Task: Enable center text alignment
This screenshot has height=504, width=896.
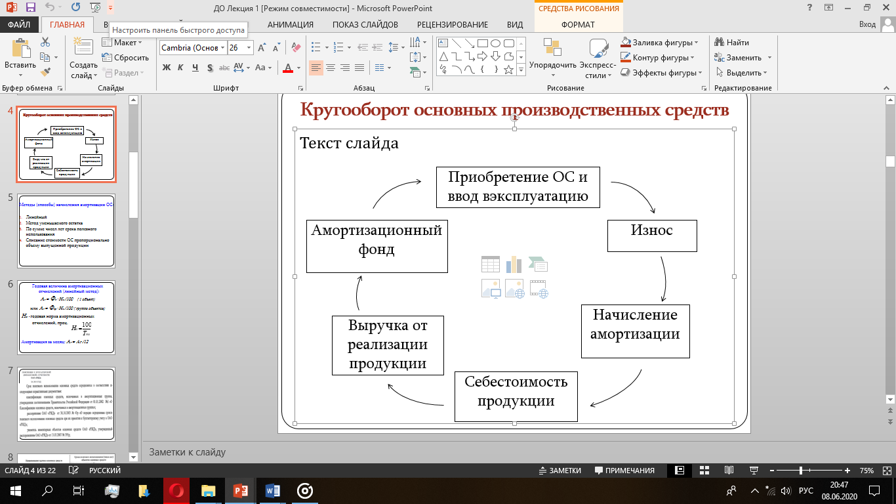Action: (x=331, y=68)
